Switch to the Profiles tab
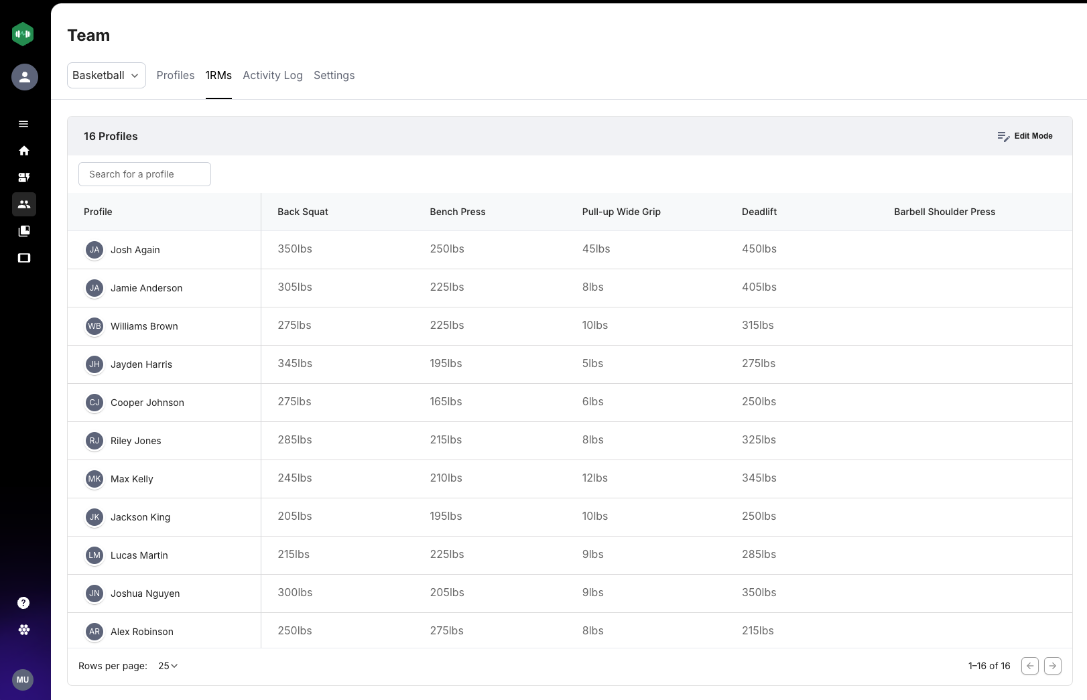The height and width of the screenshot is (700, 1087). 176,76
